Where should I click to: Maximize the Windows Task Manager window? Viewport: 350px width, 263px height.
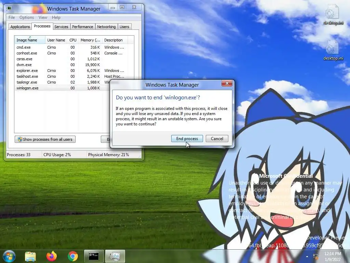[x=122, y=8]
